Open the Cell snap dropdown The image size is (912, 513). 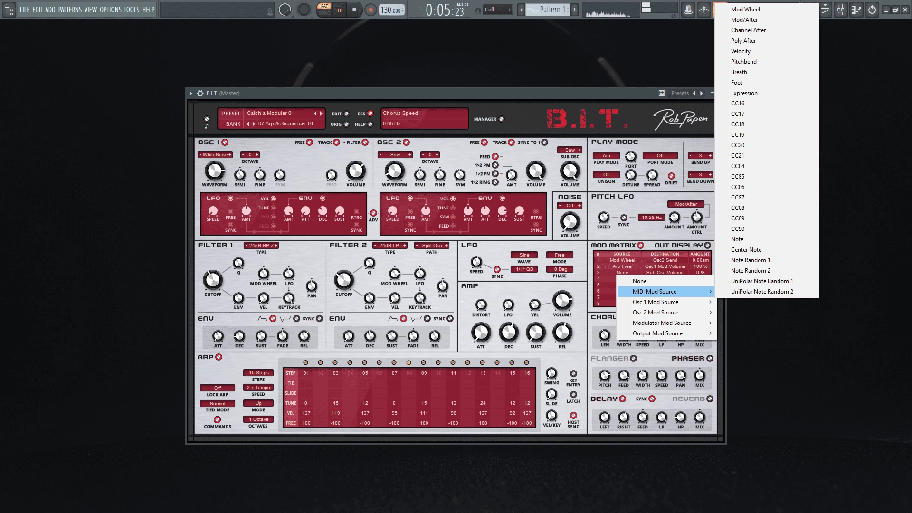point(497,9)
